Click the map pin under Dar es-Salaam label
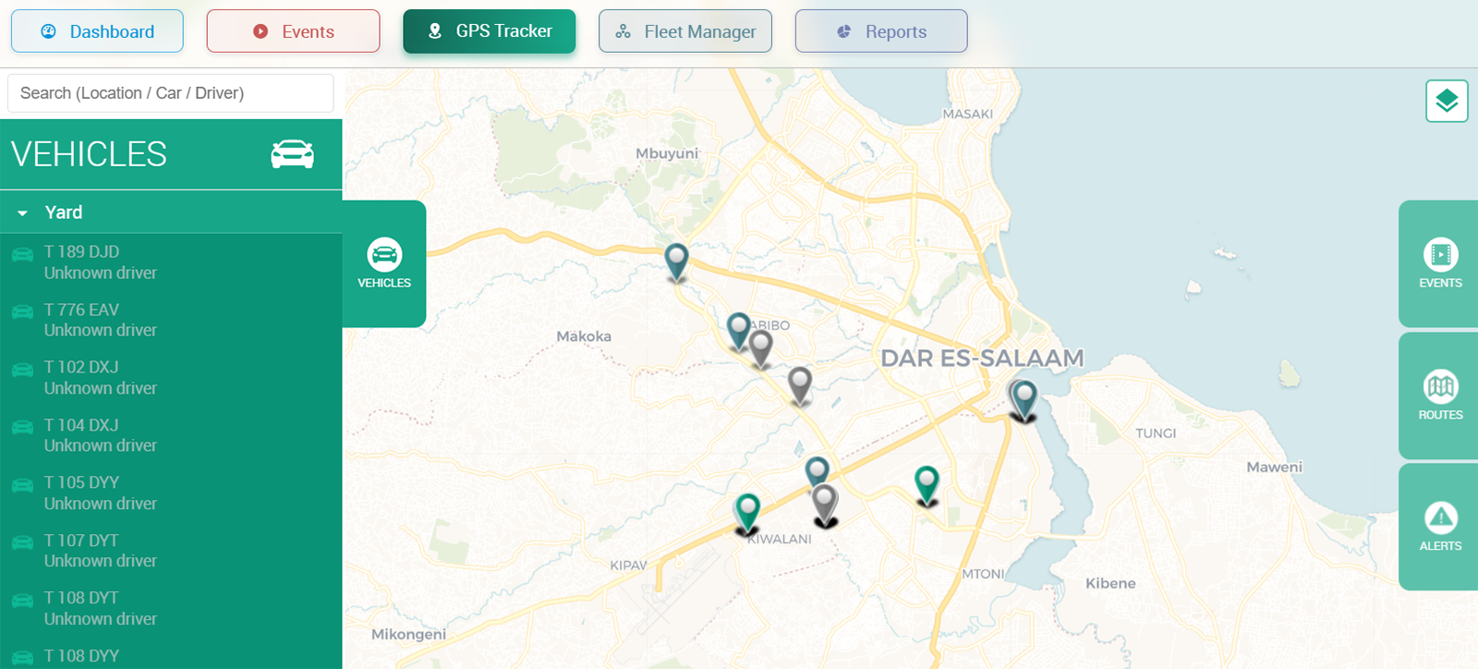This screenshot has height=669, width=1478. click(1024, 397)
